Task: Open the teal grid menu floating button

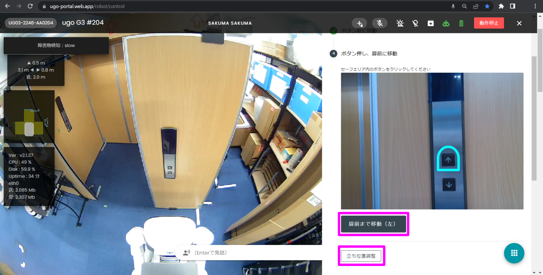Action: [x=514, y=253]
